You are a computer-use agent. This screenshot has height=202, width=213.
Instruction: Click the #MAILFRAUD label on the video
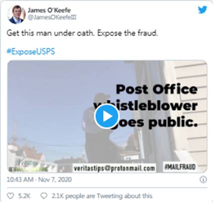pos(180,167)
